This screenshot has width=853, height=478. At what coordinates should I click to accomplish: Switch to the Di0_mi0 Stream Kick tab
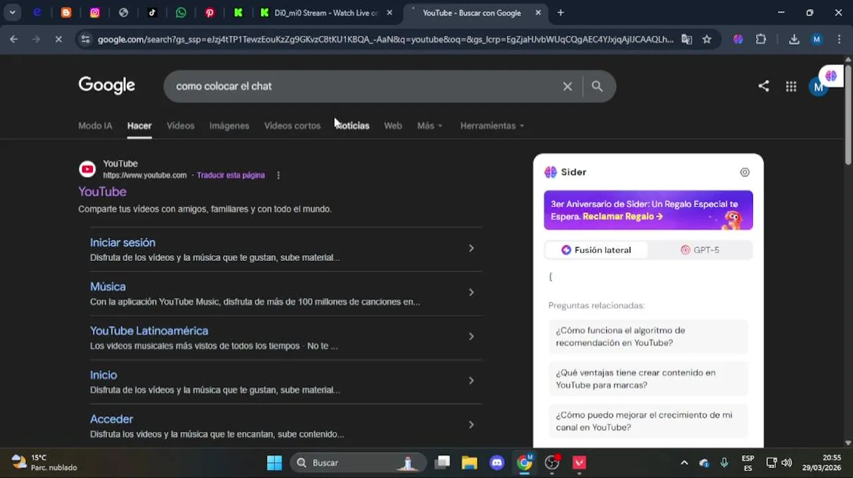click(326, 13)
